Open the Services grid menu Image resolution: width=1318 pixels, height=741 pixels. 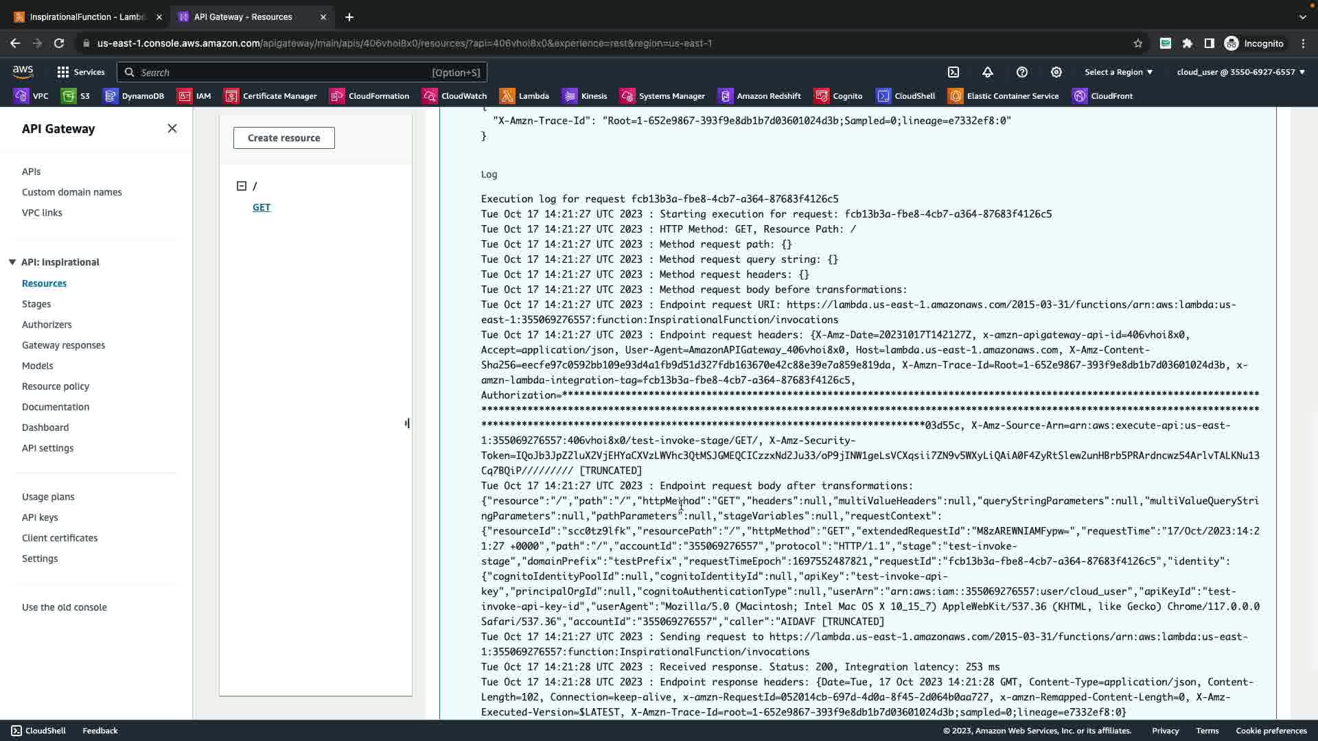[x=81, y=72]
